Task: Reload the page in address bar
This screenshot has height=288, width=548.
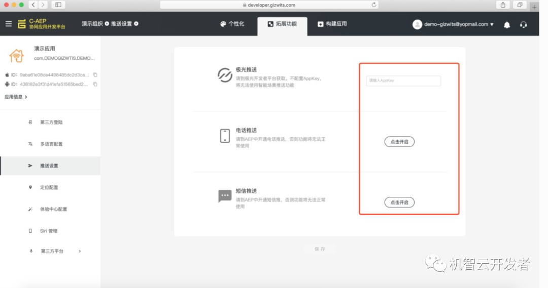Action: 373,5
